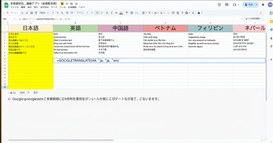Toggle bold formatting
Viewport: 273px width, 143px height.
[x=107, y=13]
